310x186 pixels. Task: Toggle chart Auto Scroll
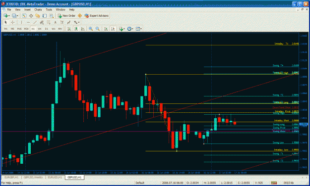[106, 29]
